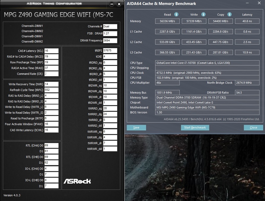Click the Write info icon in AIDA64

203,14
